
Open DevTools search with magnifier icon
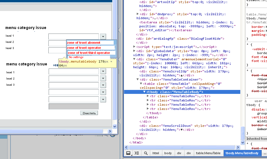click(x=146, y=153)
